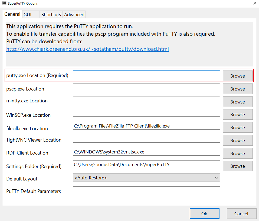This screenshot has width=259, height=221.
Task: Browse for TightVNC Viewer location
Action: [238, 140]
